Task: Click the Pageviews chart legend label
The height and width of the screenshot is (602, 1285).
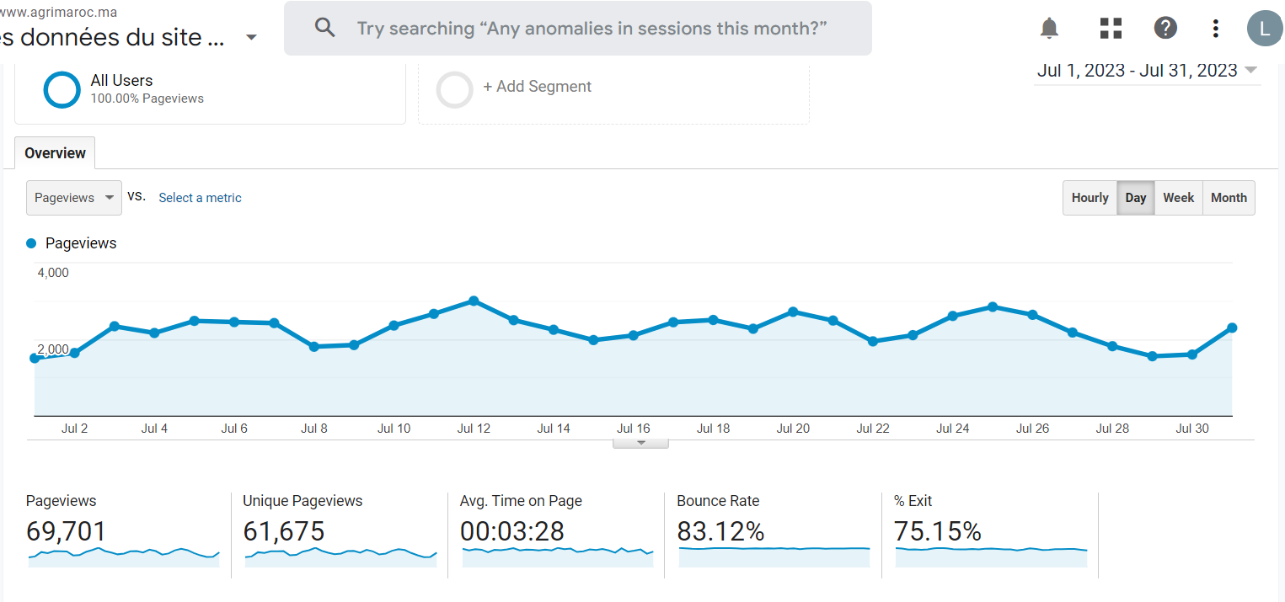Action: tap(81, 243)
